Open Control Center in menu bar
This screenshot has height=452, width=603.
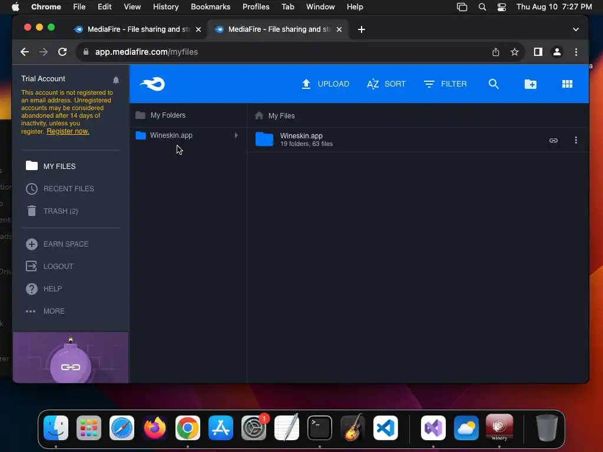point(502,7)
